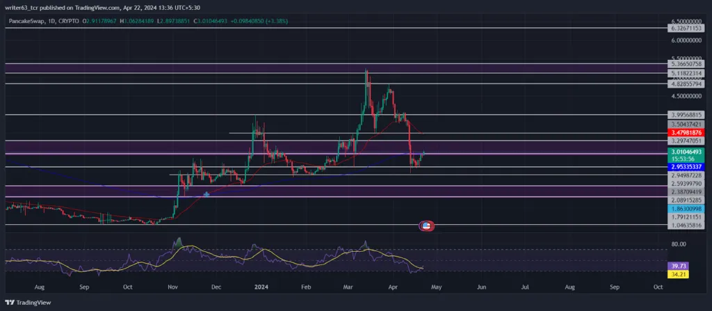The width and height of the screenshot is (712, 311).
Task: Click the PancakeSwap symbol name
Action: tap(26, 21)
